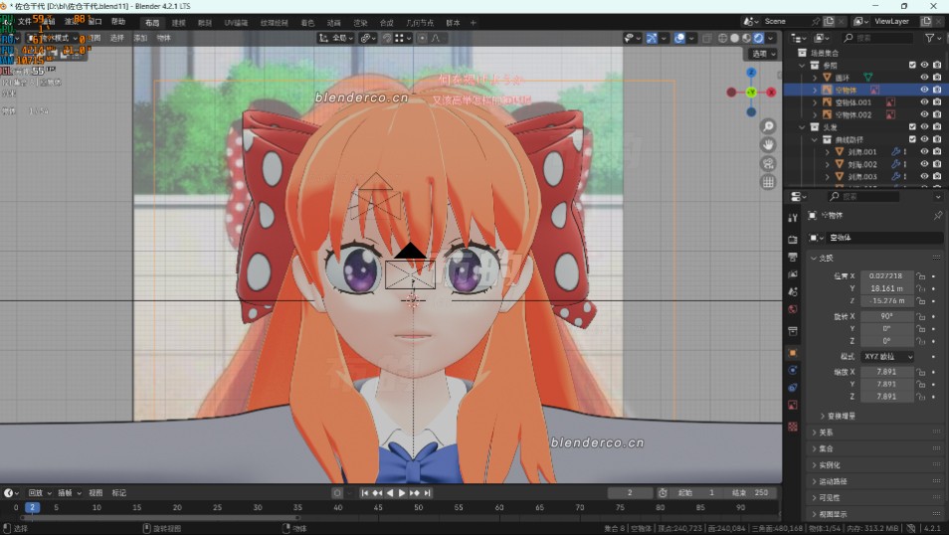
Task: Toggle the snap magnet icon in header
Action: (387, 38)
